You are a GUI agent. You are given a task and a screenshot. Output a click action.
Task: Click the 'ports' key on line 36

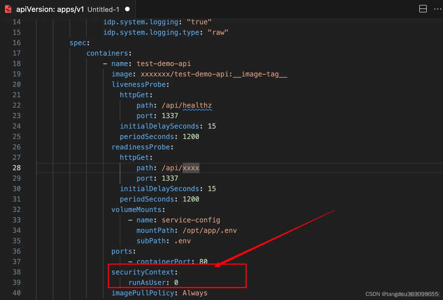pos(122,251)
